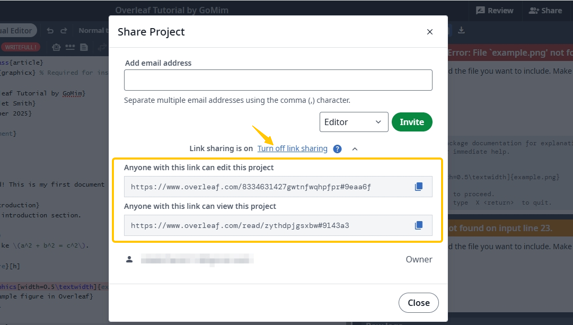Click the help question mark beside link sharing
This screenshot has width=573, height=325.
point(337,148)
